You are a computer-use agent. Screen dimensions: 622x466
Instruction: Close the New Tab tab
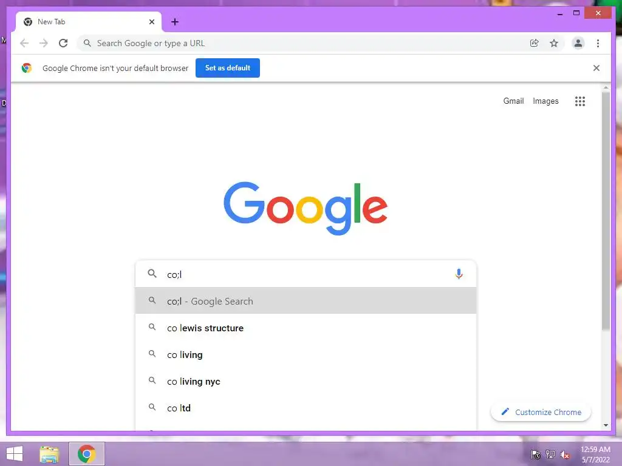pyautogui.click(x=151, y=22)
